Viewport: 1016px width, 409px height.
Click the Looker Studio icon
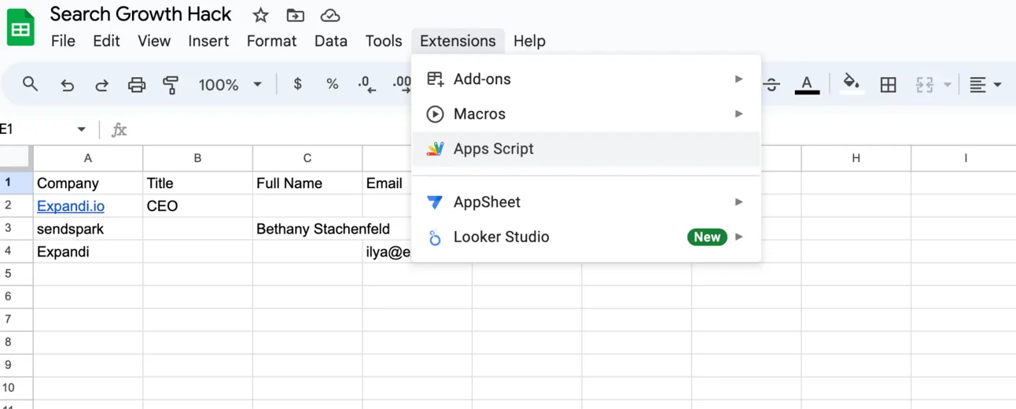pyautogui.click(x=435, y=237)
